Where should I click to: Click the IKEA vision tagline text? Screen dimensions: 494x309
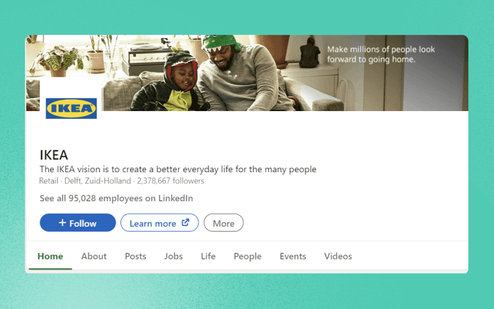pyautogui.click(x=178, y=170)
